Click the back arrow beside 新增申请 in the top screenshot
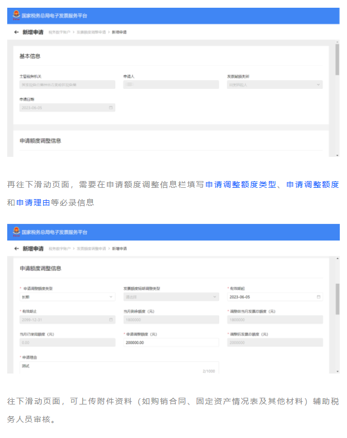 coord(16,32)
